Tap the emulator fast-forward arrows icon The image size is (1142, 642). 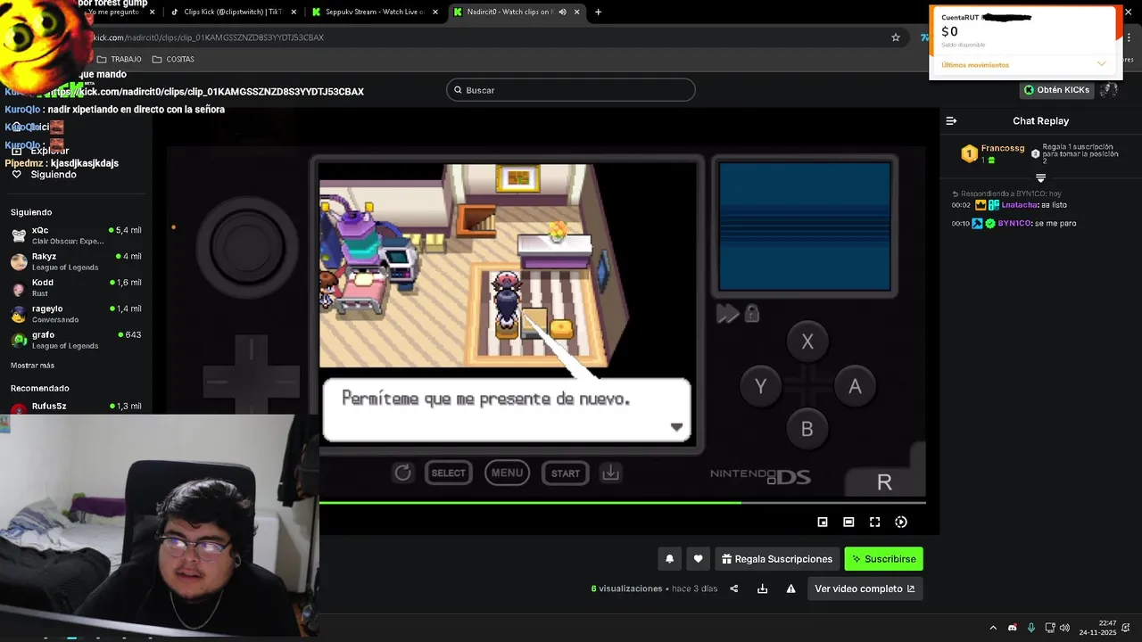point(728,313)
